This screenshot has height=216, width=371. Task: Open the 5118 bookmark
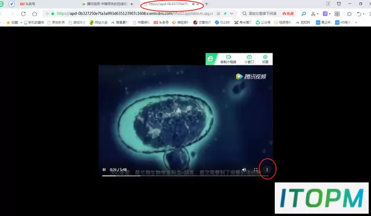pyautogui.click(x=222, y=23)
